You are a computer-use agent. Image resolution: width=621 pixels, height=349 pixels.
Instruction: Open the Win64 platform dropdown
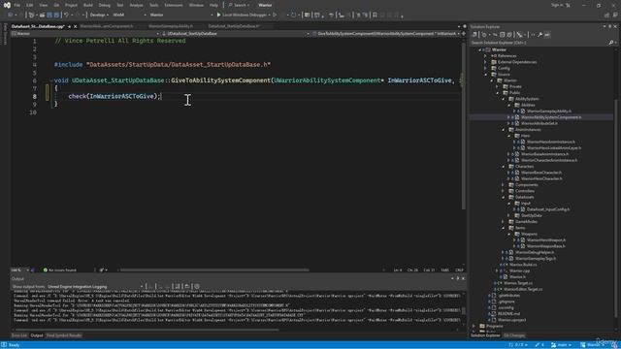tap(129, 16)
